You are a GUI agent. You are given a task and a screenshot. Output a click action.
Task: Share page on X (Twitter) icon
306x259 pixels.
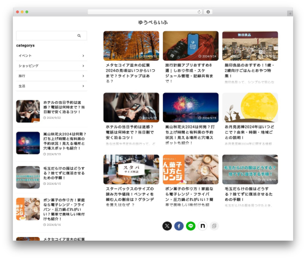[167, 226]
